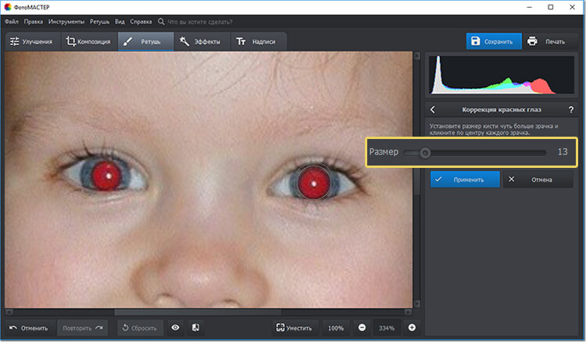Click the histogram display
The height and width of the screenshot is (342, 586).
coord(502,75)
